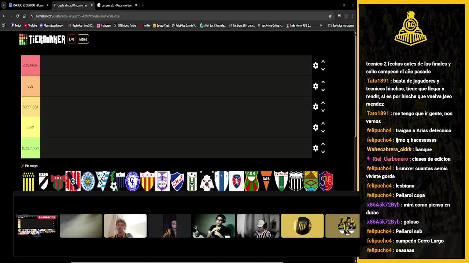
Task: Move DECEPCIÓN tier down with arrow
Action: tap(323, 152)
